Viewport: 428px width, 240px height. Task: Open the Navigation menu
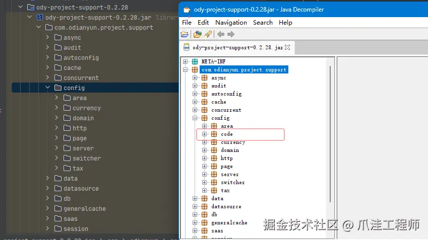pyautogui.click(x=231, y=23)
